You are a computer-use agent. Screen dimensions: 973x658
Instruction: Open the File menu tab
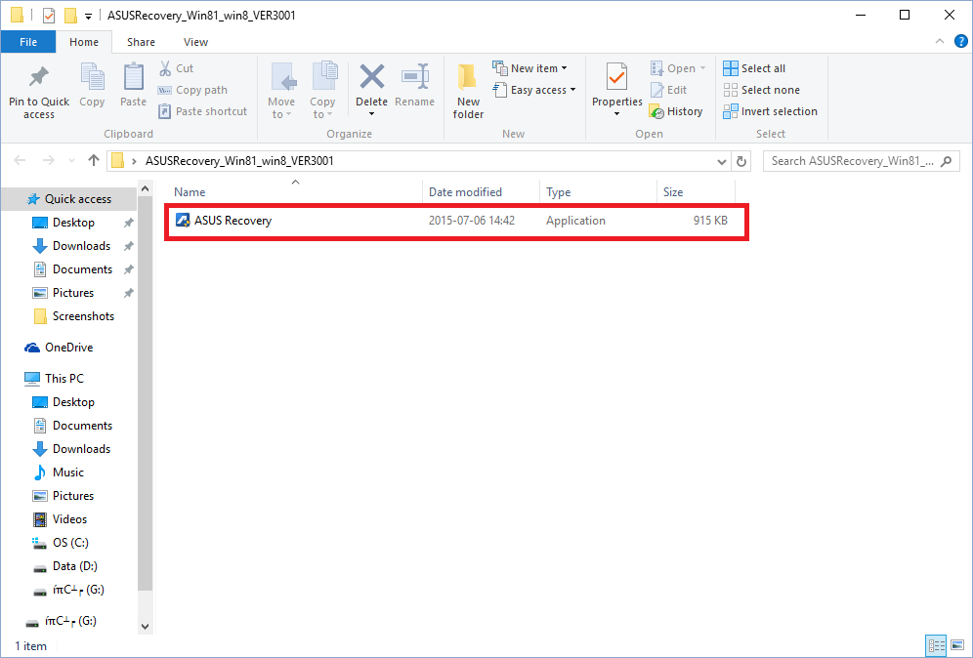point(28,42)
